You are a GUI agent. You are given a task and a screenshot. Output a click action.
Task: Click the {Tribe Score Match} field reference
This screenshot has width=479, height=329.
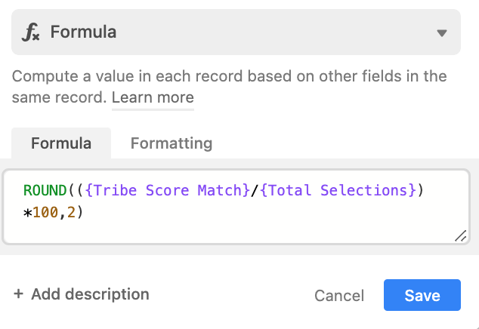168,190
